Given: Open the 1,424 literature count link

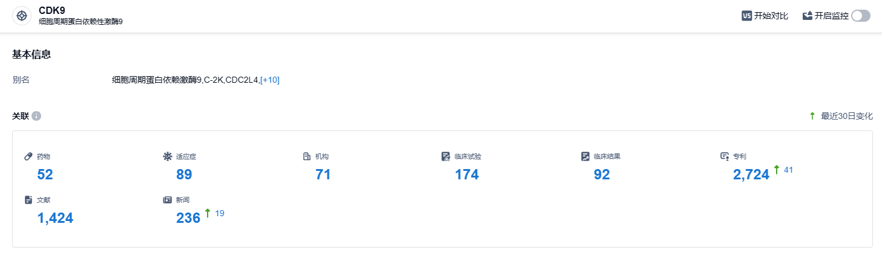Looking at the screenshot, I should click(55, 218).
